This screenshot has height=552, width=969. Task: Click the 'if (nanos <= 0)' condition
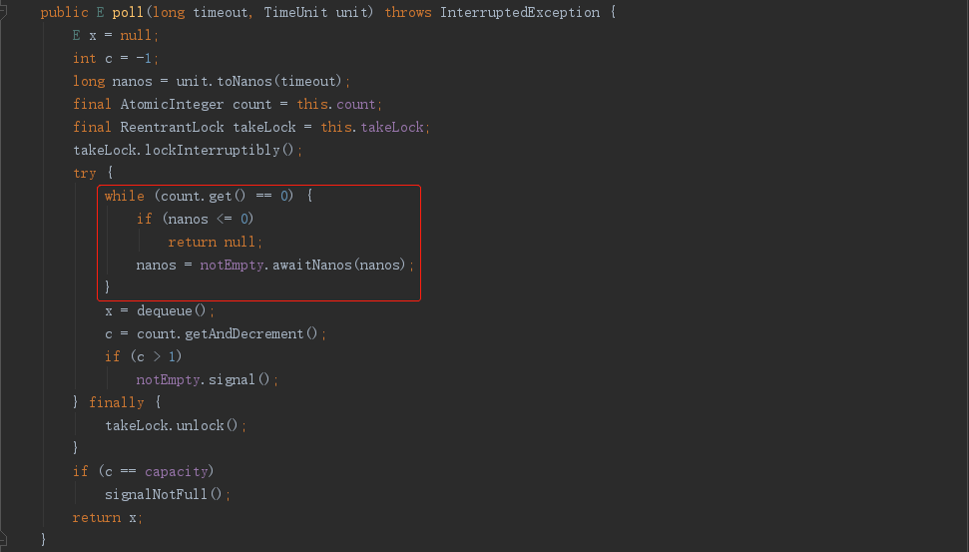point(196,219)
